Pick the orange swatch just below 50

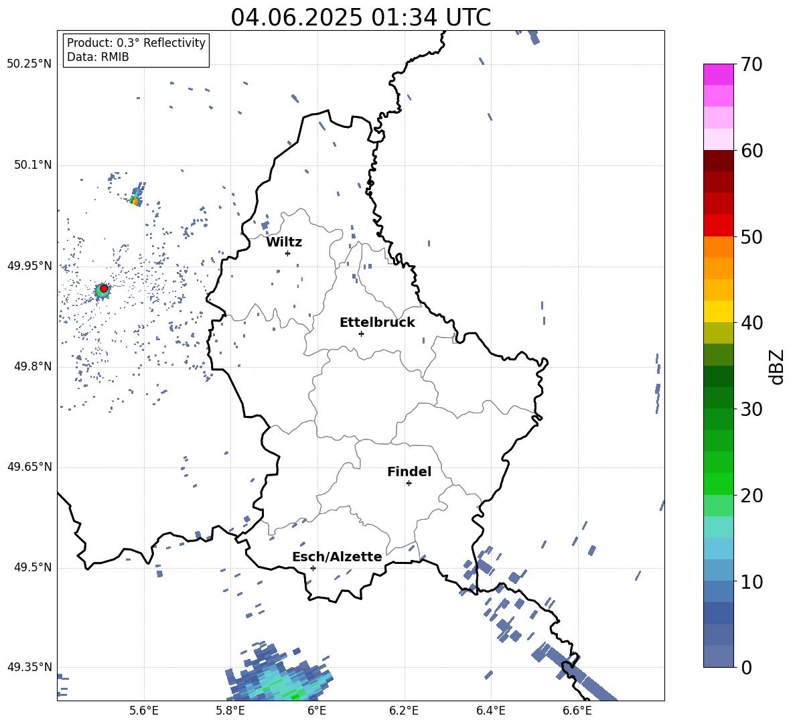718,247
